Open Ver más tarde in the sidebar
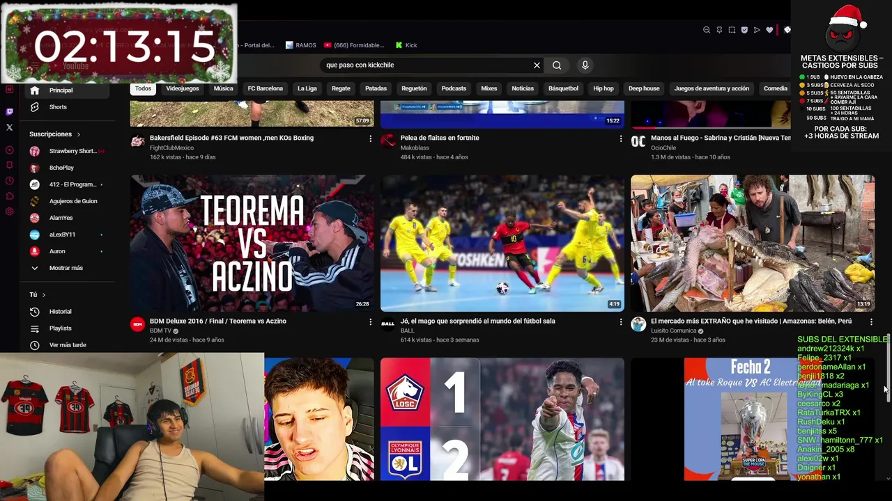 (68, 345)
